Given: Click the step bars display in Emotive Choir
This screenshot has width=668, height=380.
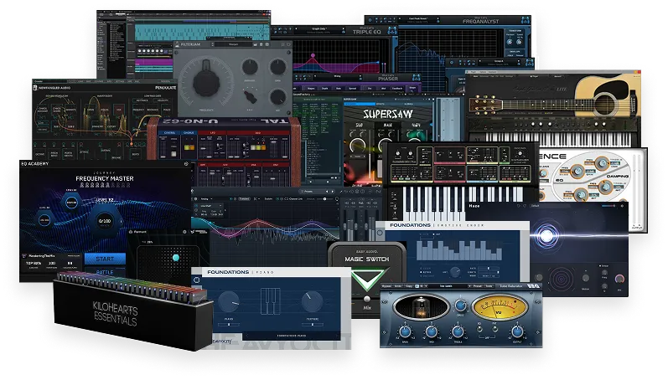Looking at the screenshot, I should pyautogui.click(x=459, y=250).
